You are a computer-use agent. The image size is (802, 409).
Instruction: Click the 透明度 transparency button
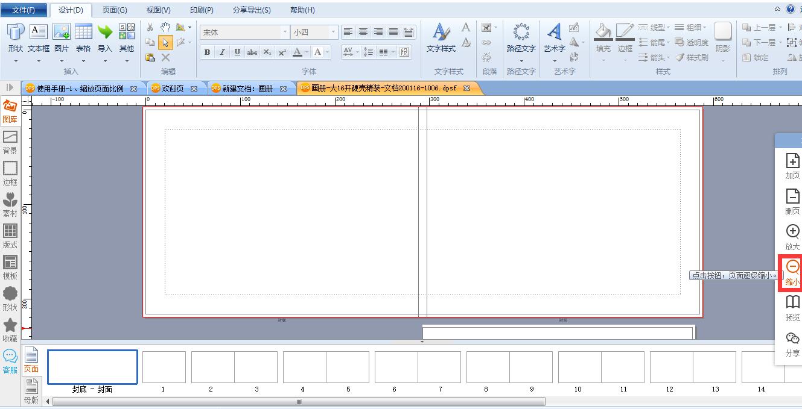pos(692,42)
